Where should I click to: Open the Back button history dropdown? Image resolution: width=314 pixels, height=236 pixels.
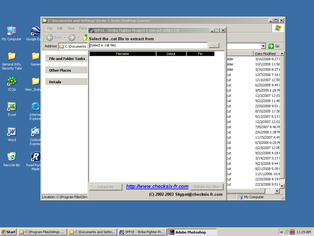click(x=65, y=37)
